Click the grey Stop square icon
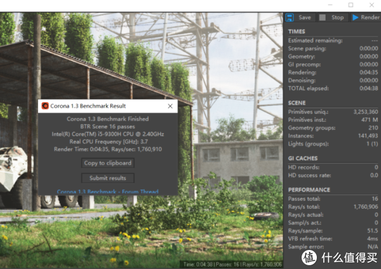Viewport: 381px width, 269px height. [x=323, y=18]
